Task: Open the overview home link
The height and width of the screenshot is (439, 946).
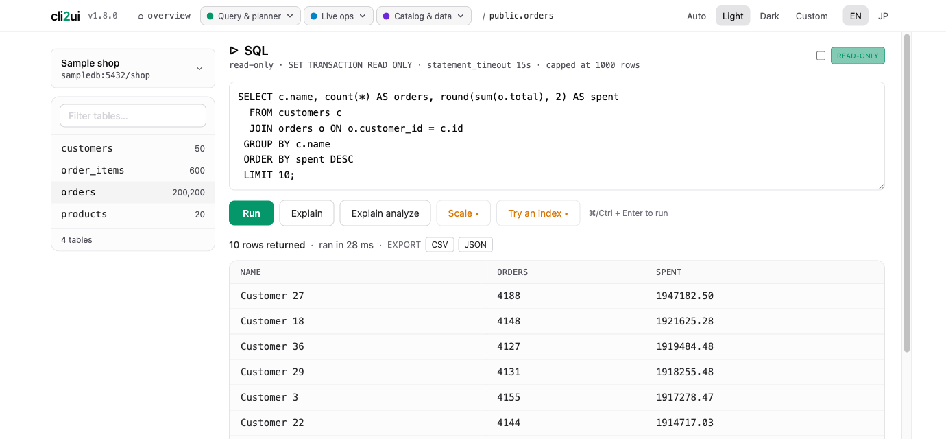Action: tap(165, 16)
